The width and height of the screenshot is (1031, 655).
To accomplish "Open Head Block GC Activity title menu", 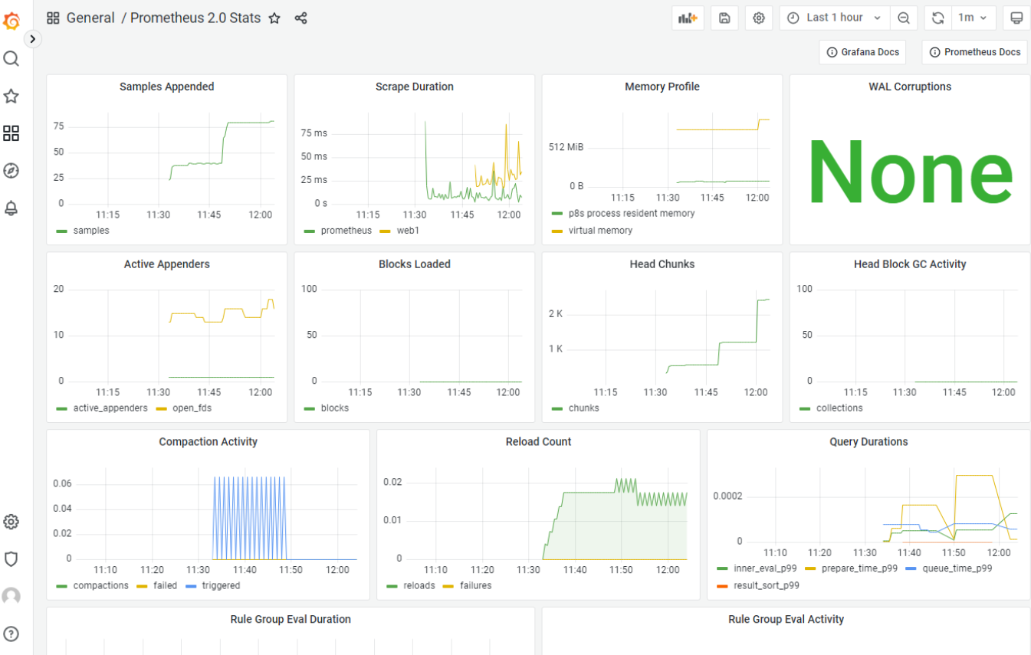I will pyautogui.click(x=910, y=264).
